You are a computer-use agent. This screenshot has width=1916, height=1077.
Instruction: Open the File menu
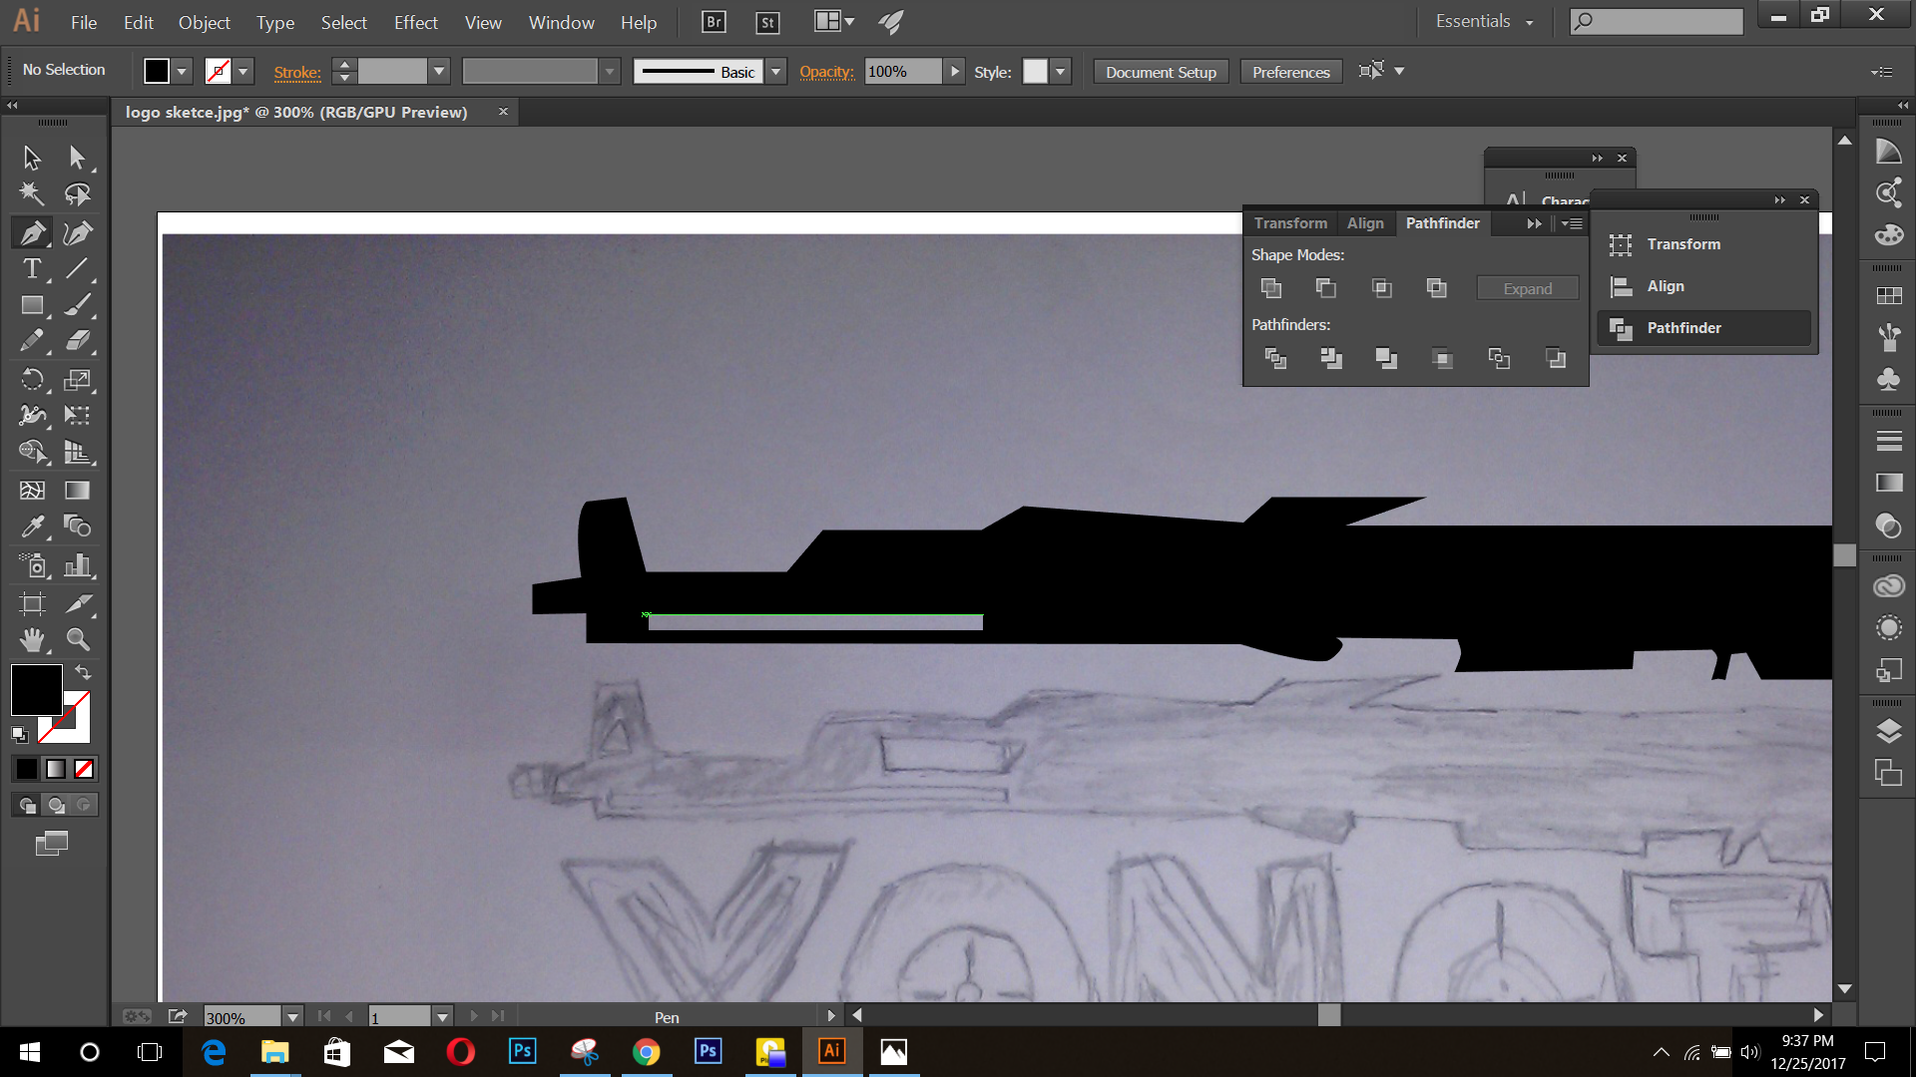click(84, 22)
